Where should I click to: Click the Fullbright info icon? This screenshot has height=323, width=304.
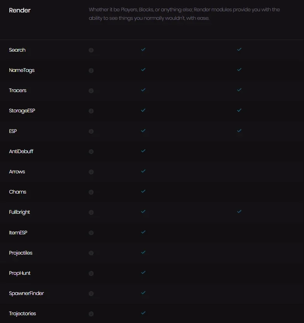point(91,212)
